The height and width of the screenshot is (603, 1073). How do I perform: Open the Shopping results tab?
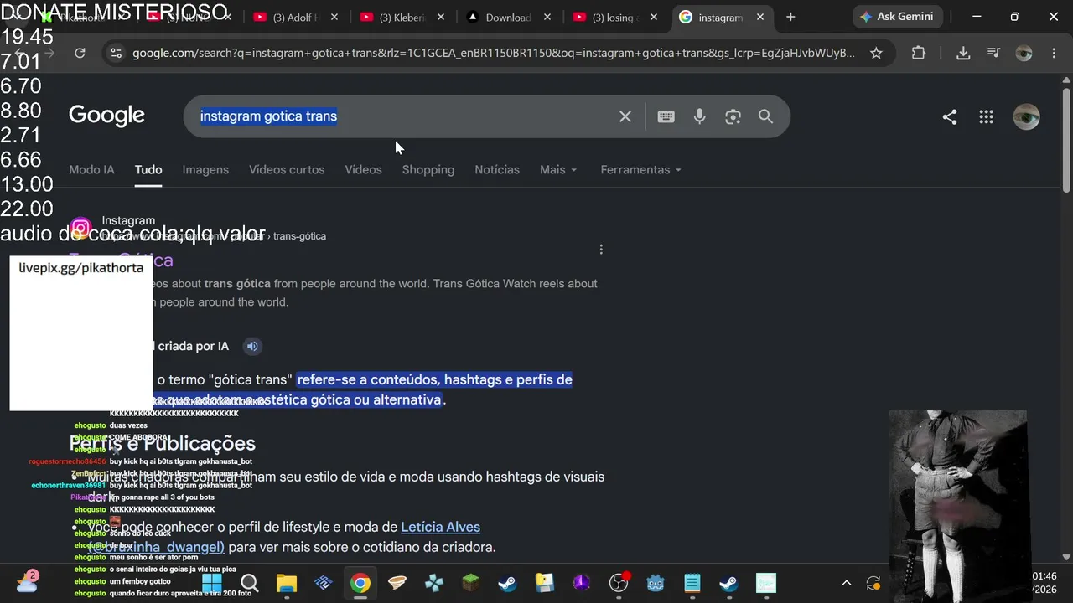(x=428, y=169)
